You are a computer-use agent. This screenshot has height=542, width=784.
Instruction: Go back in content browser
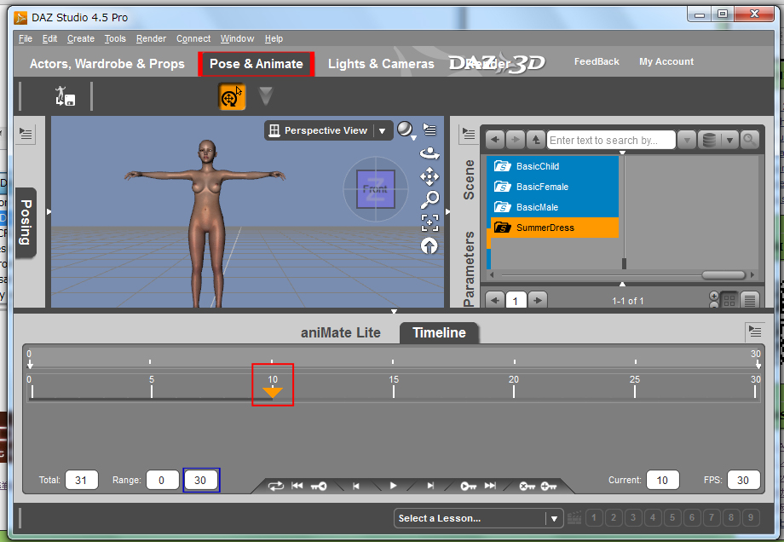pyautogui.click(x=495, y=140)
